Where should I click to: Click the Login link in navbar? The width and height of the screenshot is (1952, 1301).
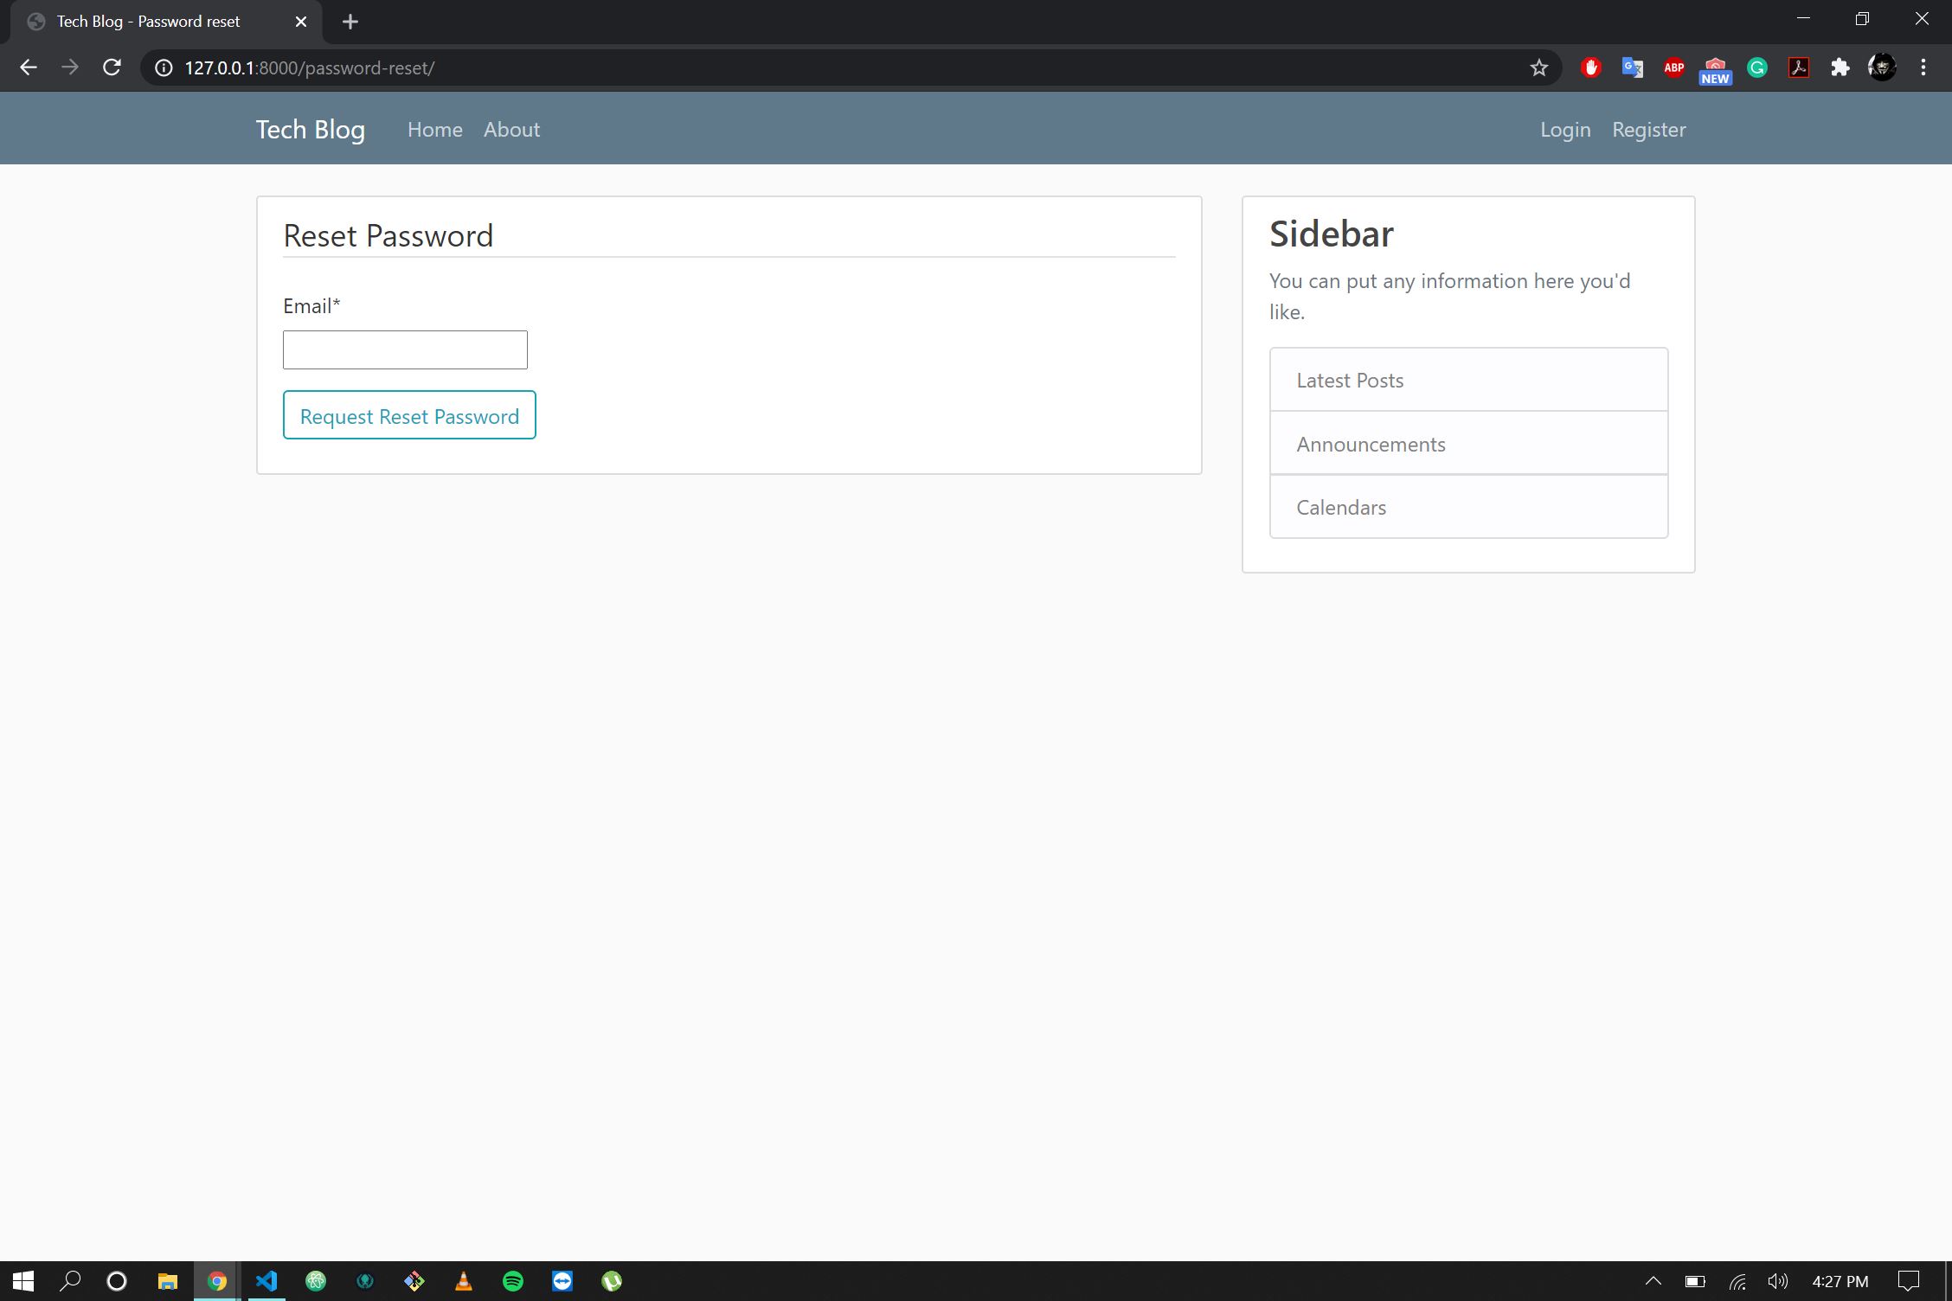1564,130
